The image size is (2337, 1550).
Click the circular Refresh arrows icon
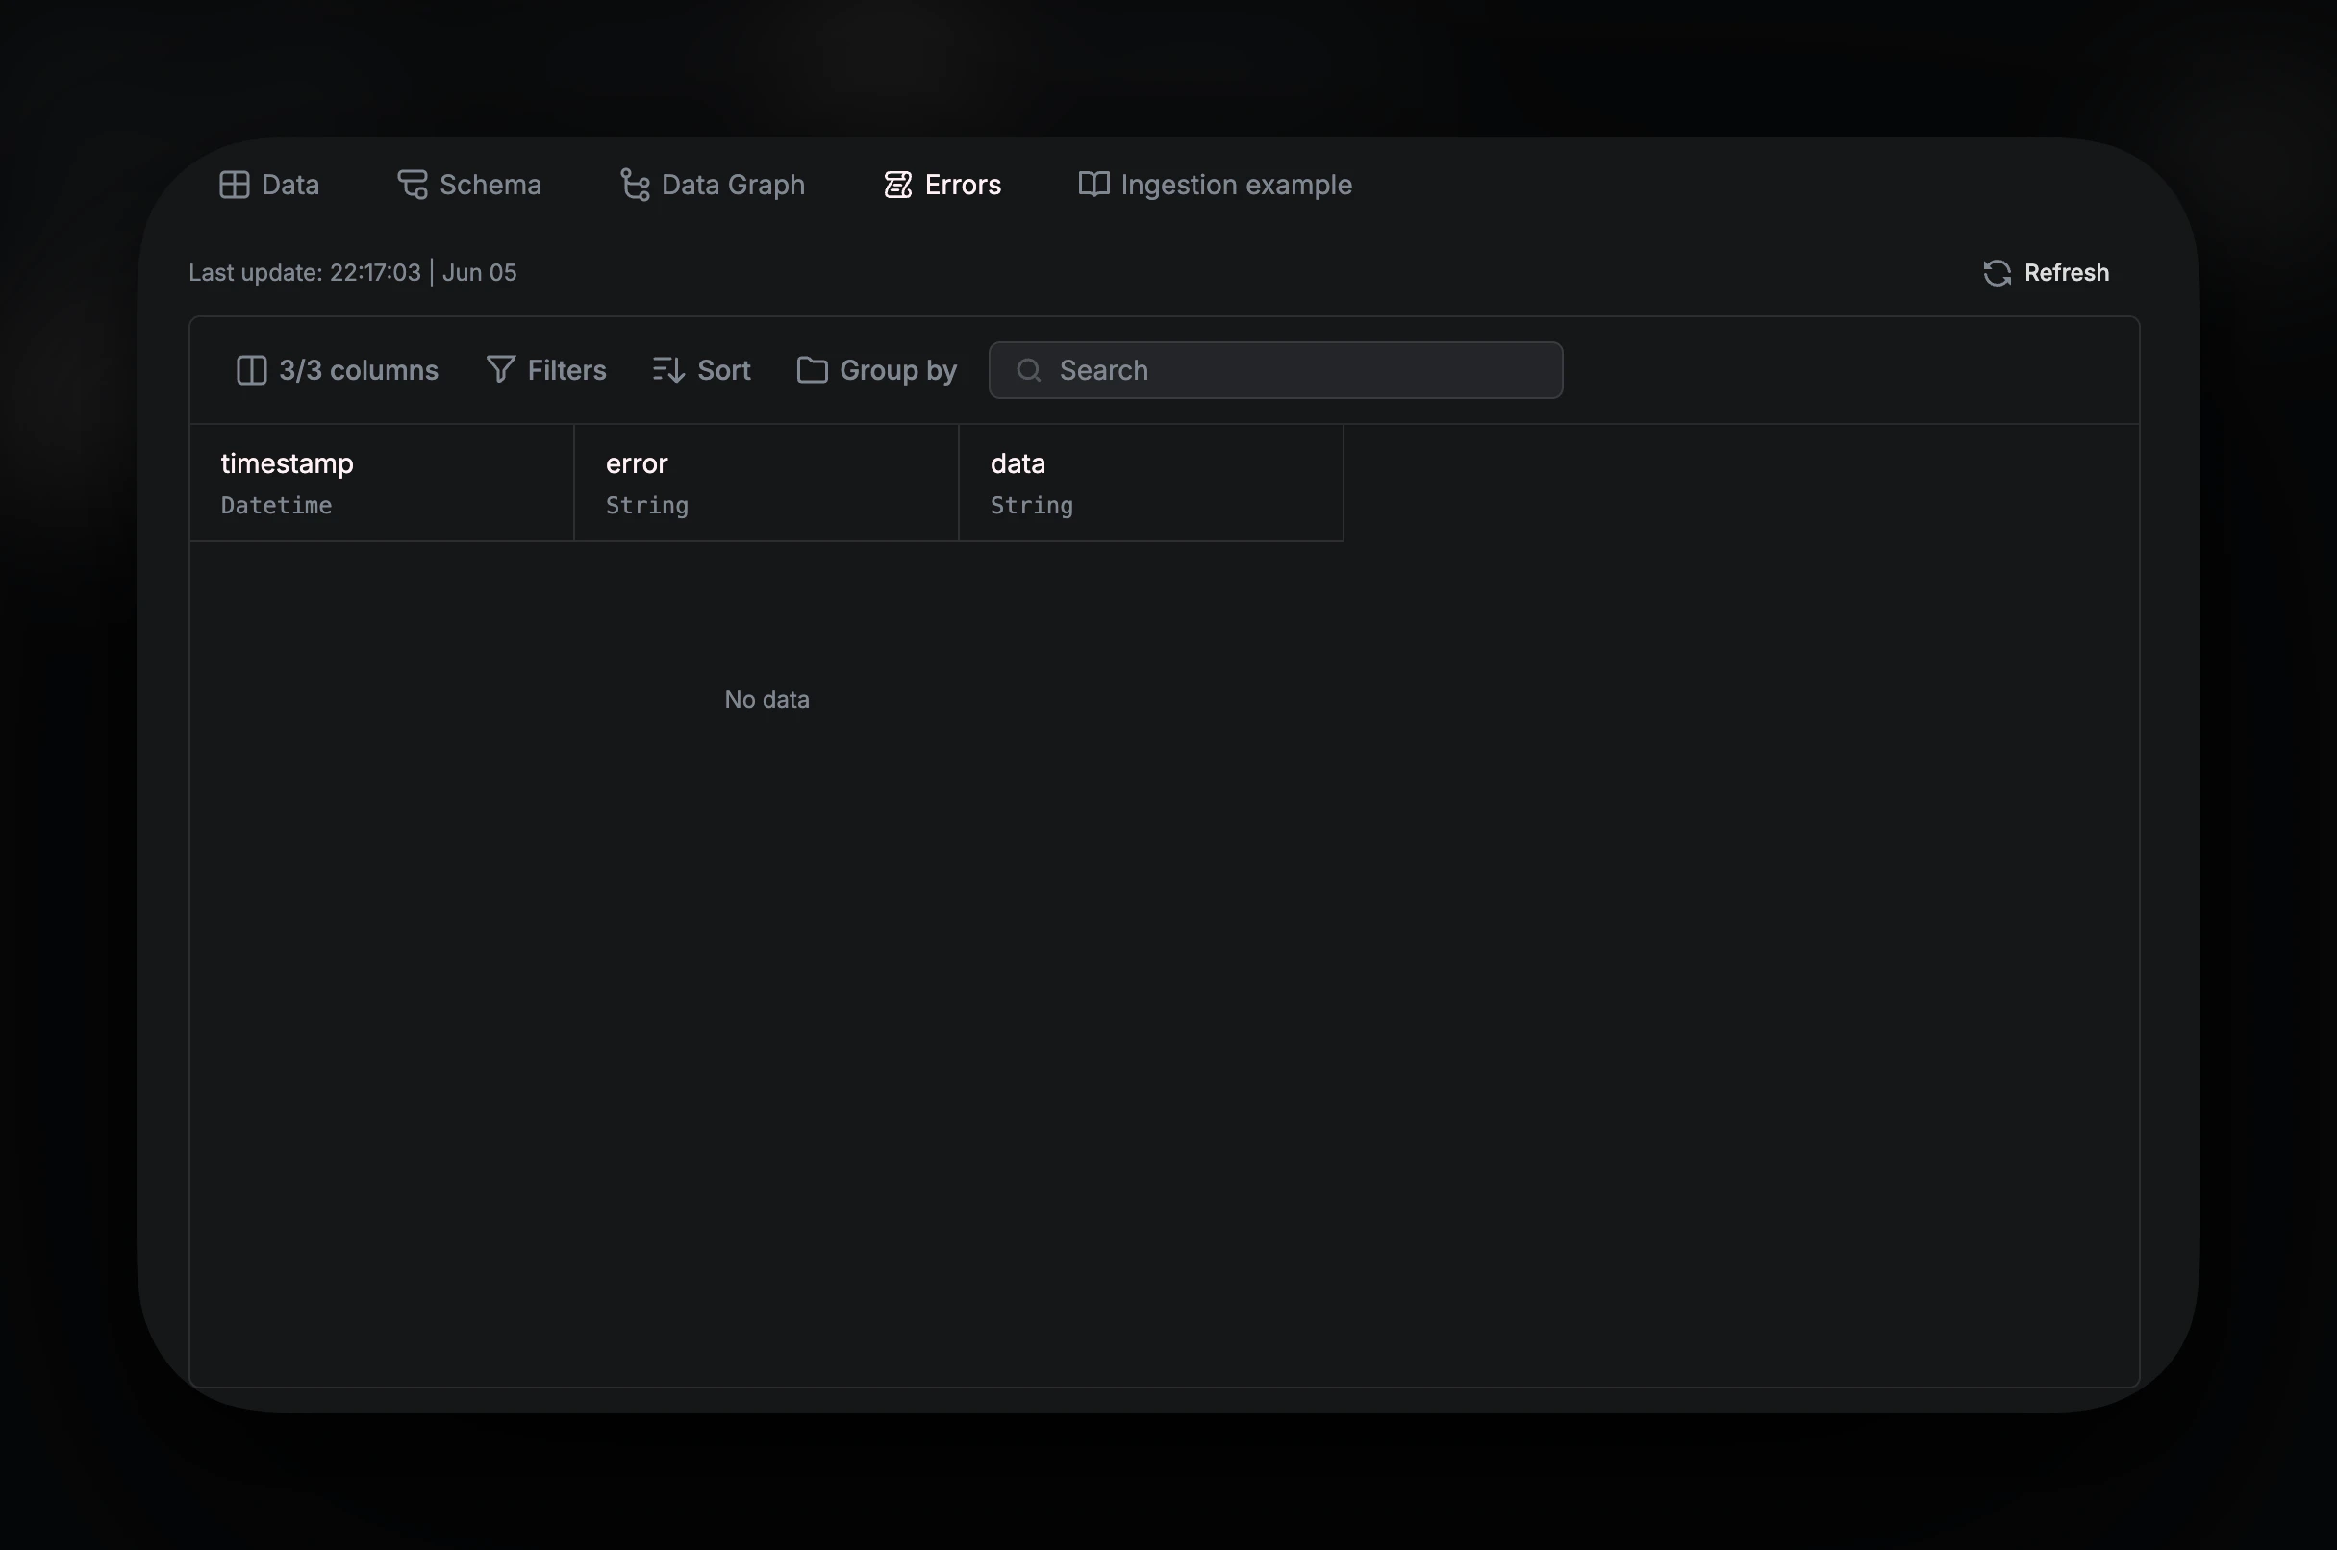[1997, 273]
